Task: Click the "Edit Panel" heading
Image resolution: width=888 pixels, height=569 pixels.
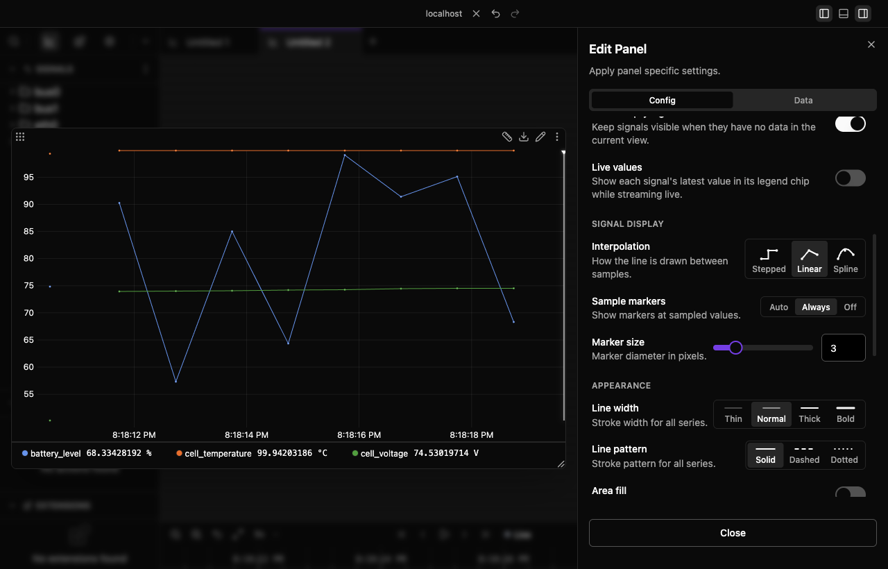Action: [x=617, y=49]
